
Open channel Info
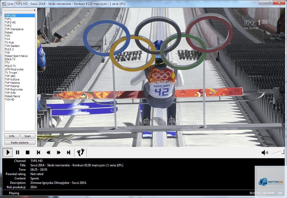[x=12, y=136]
